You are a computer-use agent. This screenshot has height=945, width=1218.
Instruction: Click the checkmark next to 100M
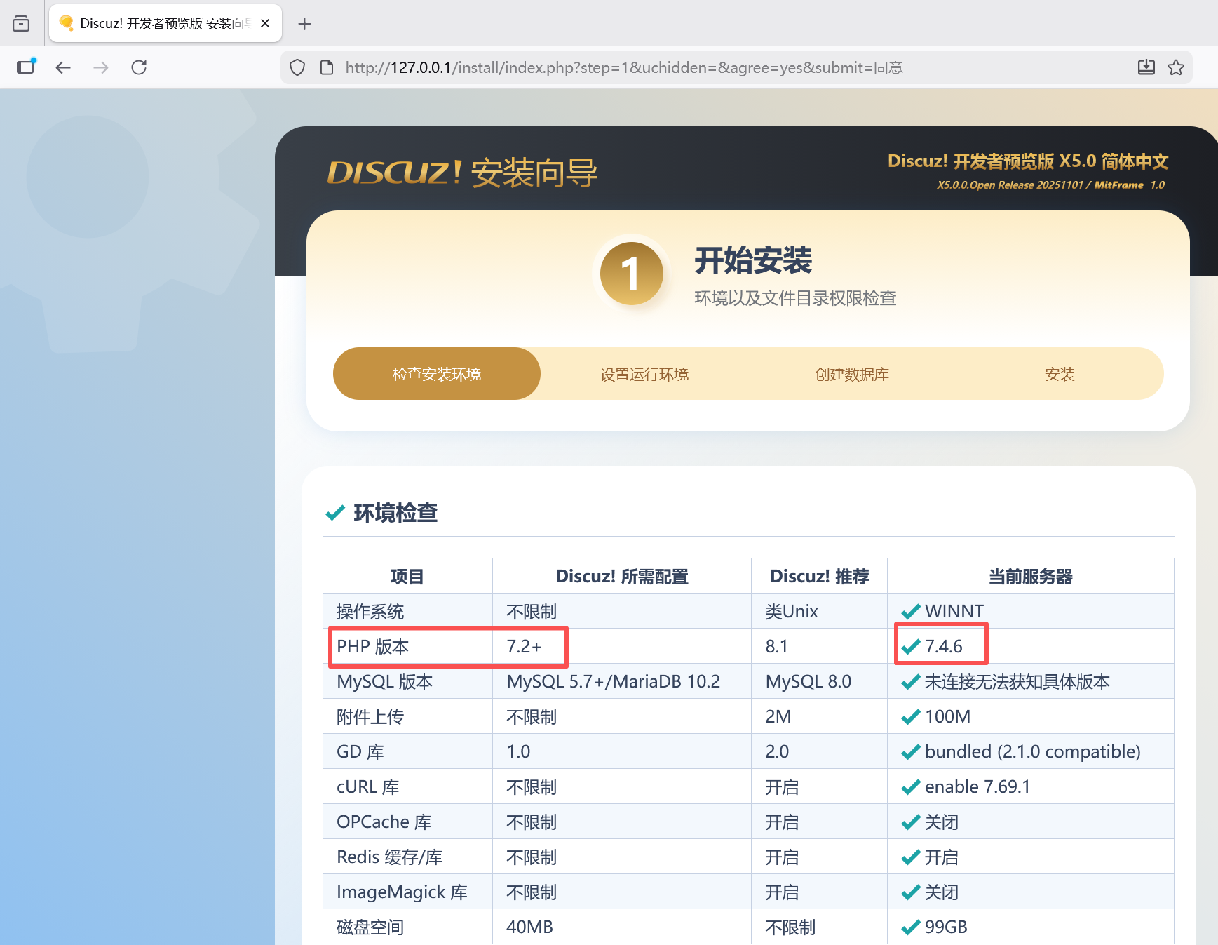point(911,716)
